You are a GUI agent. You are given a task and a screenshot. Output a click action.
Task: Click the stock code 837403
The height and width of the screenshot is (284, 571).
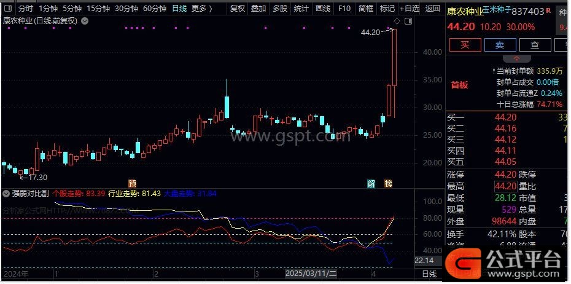528,12
